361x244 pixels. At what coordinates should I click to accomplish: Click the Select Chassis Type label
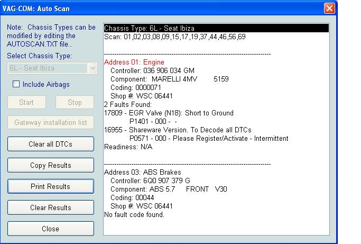(39, 56)
